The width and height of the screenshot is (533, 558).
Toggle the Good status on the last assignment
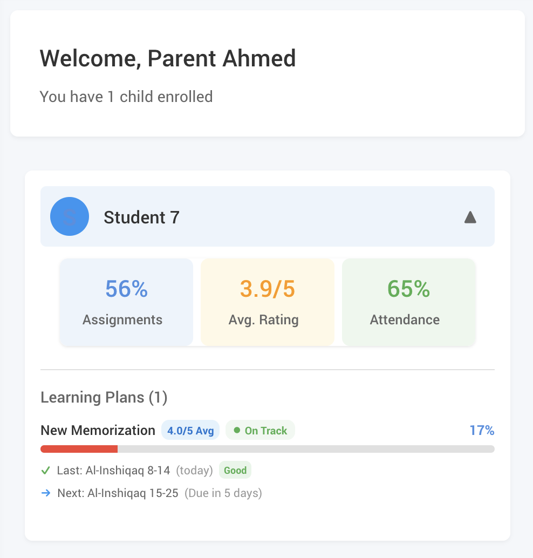point(235,470)
